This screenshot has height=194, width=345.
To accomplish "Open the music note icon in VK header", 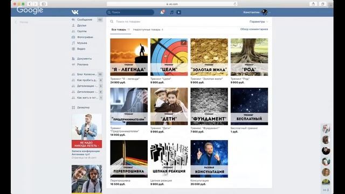I will point(171,12).
